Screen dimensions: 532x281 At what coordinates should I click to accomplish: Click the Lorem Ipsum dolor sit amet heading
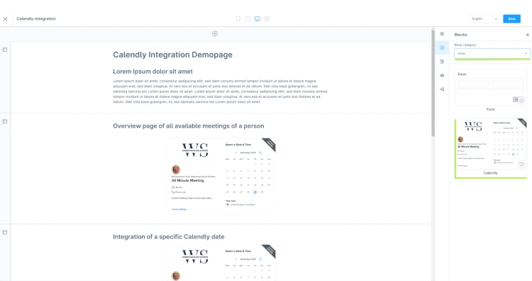[153, 72]
